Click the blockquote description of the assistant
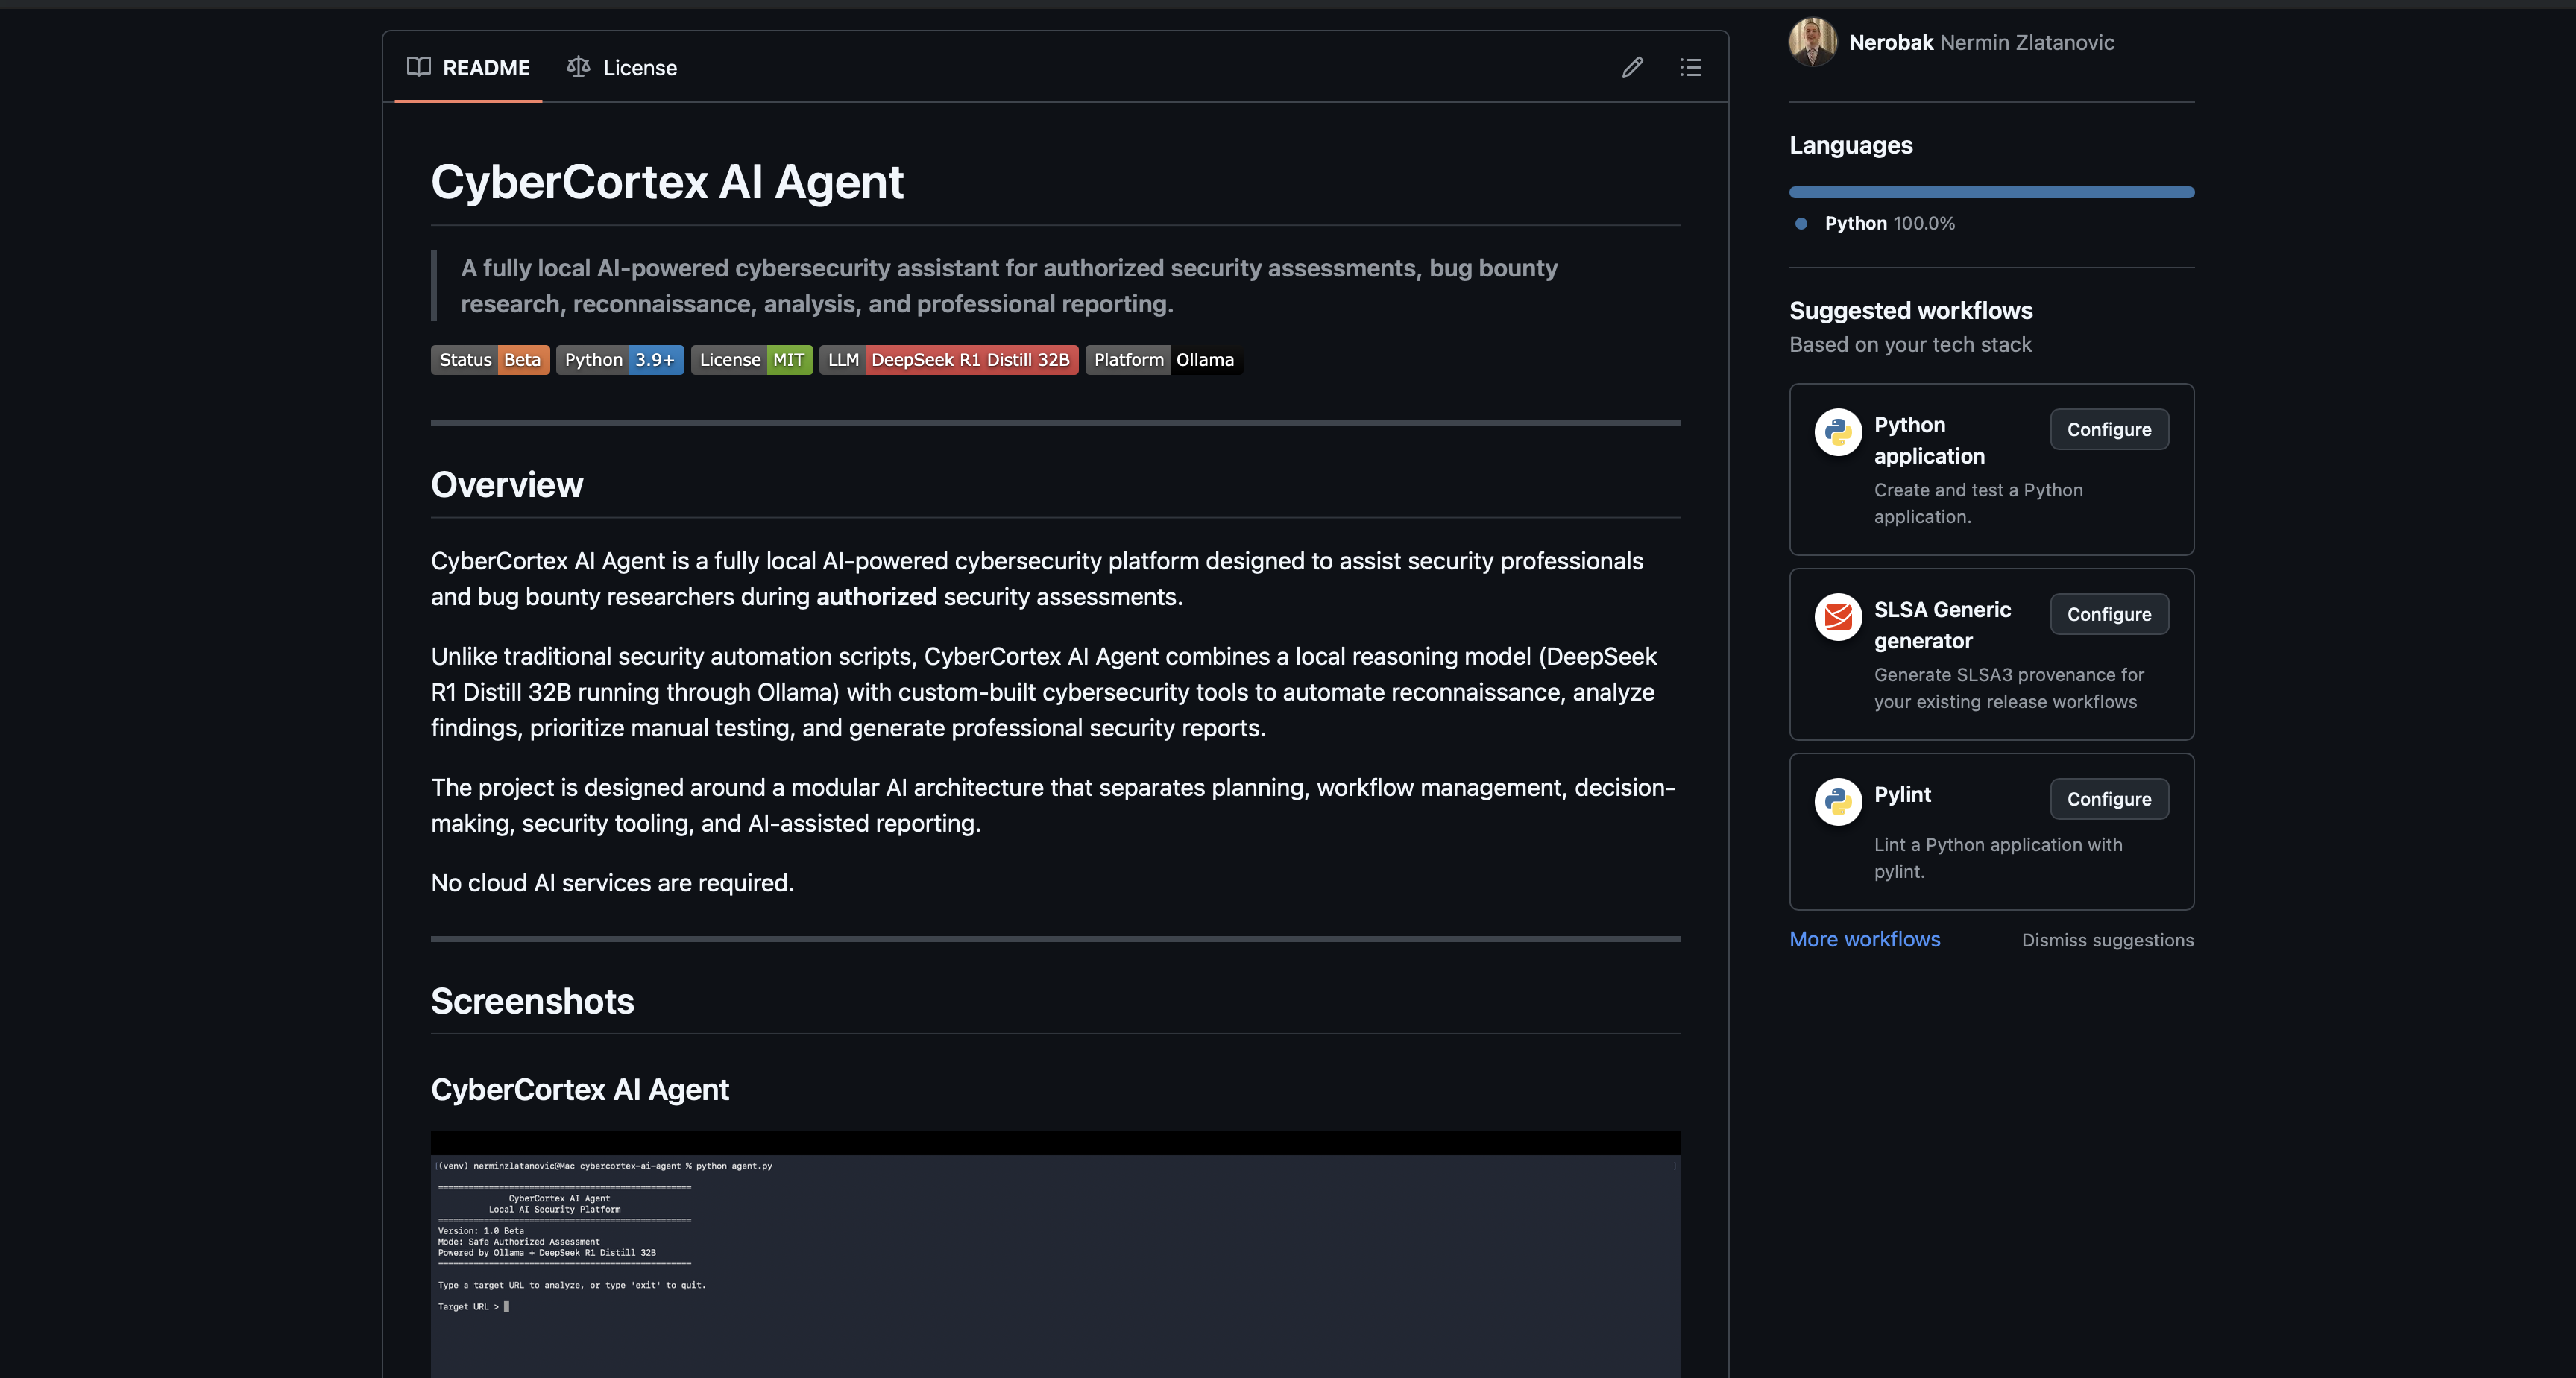Screen dimensions: 2576x1378 pyautogui.click(x=1009, y=285)
